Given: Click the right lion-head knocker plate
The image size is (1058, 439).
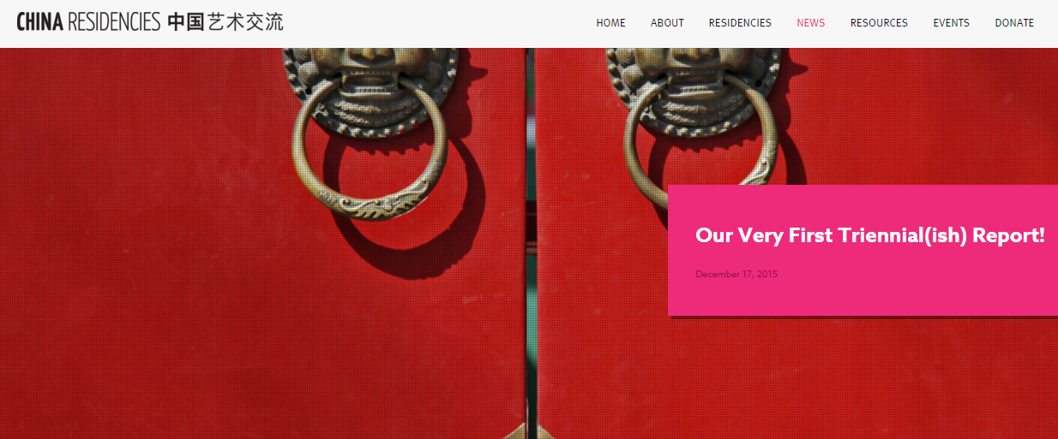Looking at the screenshot, I should pos(694,81).
